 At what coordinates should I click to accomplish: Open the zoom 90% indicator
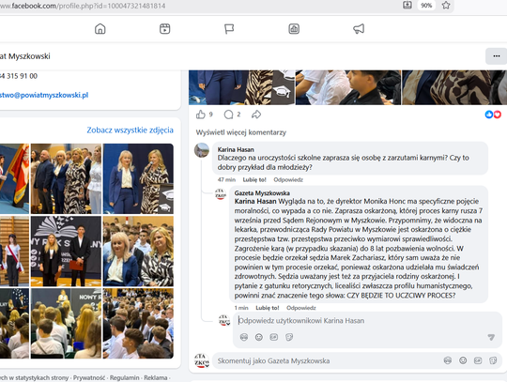tap(426, 6)
